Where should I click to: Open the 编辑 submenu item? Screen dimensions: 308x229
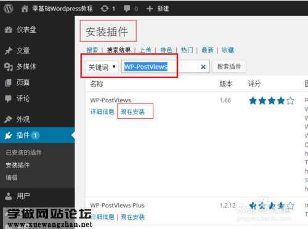pyautogui.click(x=12, y=178)
